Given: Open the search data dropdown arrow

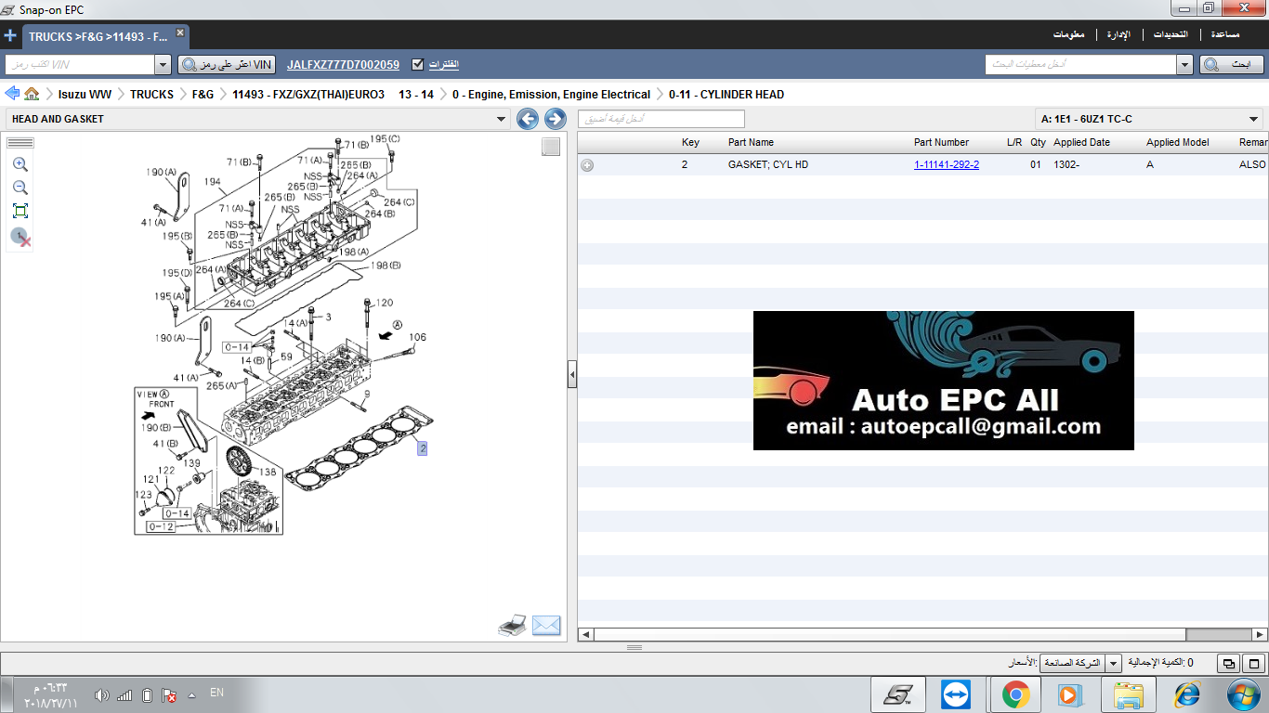Looking at the screenshot, I should [x=1184, y=64].
